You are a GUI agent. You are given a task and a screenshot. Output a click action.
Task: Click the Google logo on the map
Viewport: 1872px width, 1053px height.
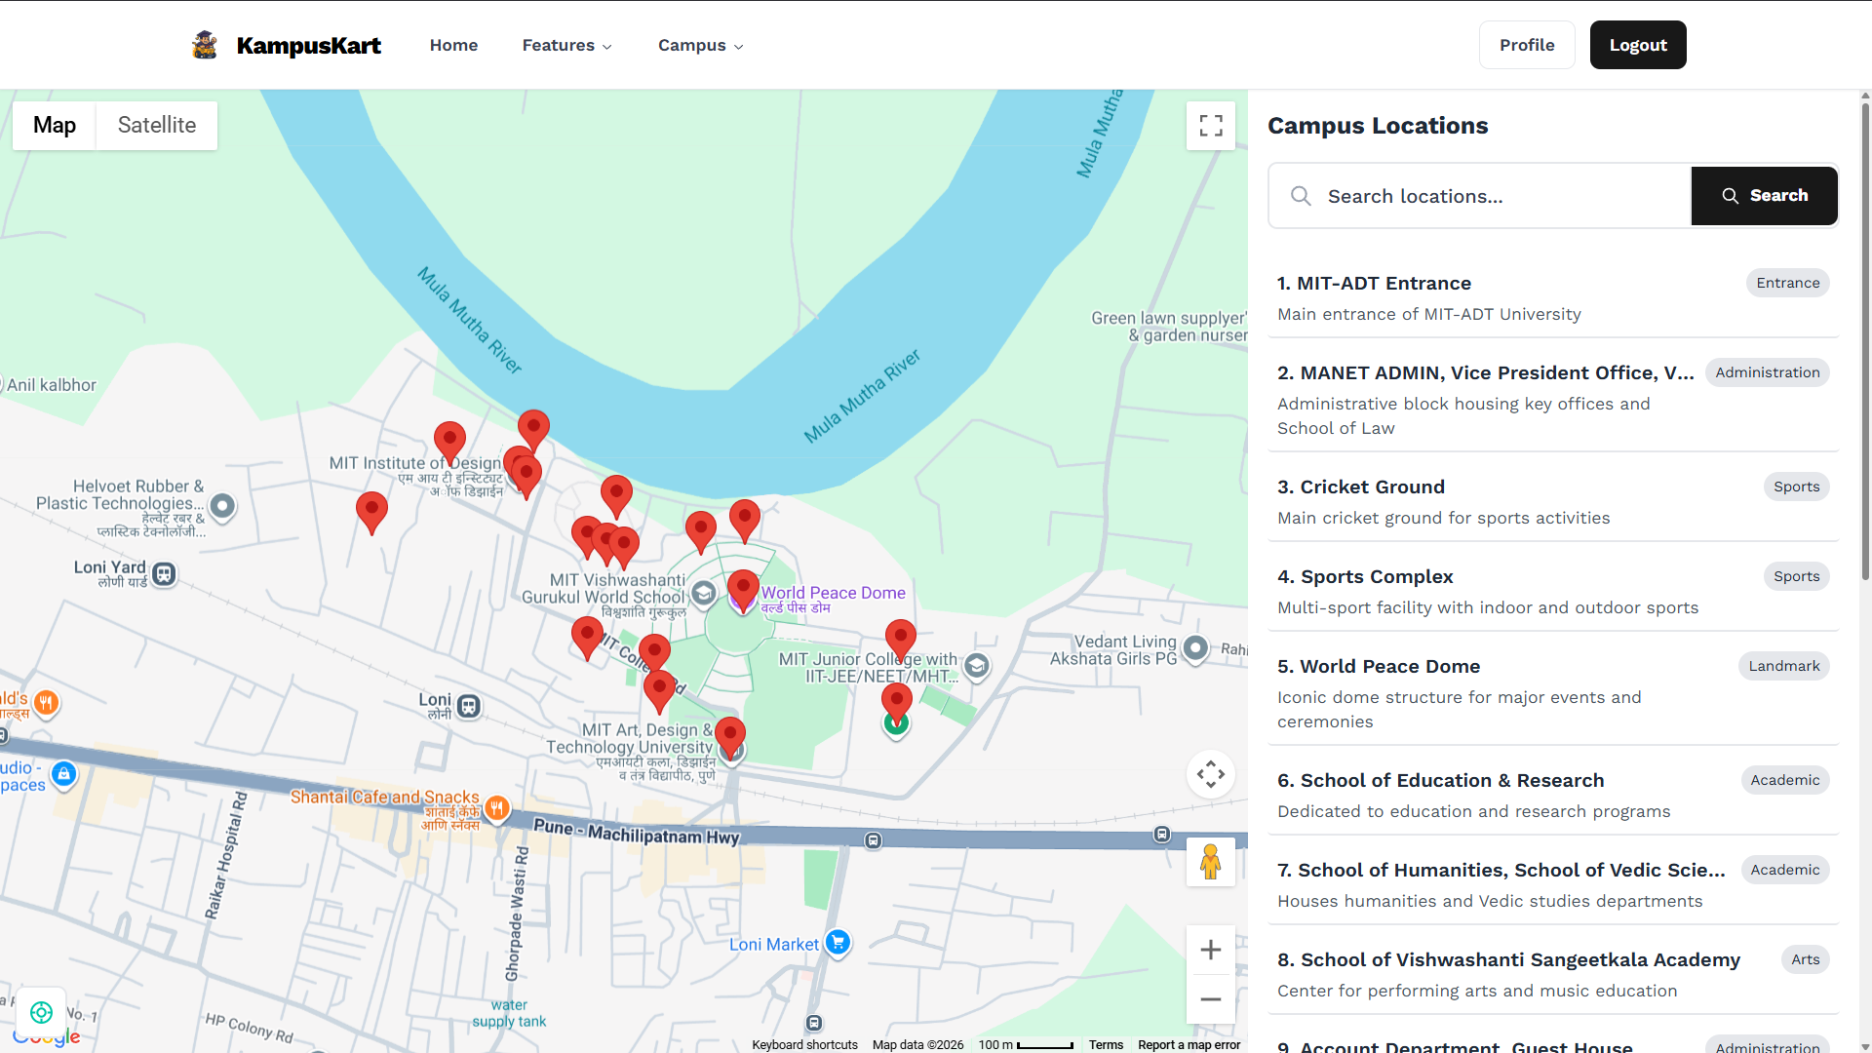point(47,1037)
